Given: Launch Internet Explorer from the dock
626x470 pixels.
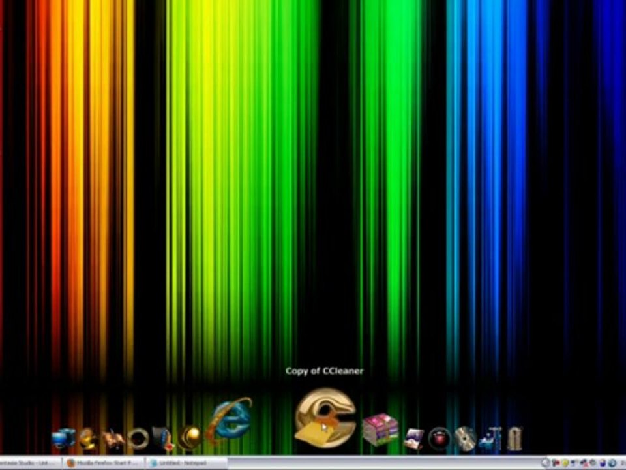Looking at the screenshot, I should [230, 421].
